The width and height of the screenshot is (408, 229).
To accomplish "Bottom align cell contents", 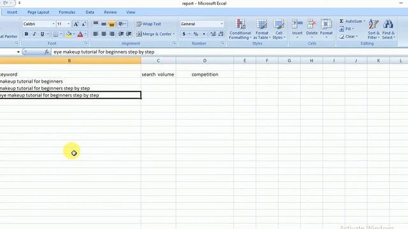I will tap(112, 24).
